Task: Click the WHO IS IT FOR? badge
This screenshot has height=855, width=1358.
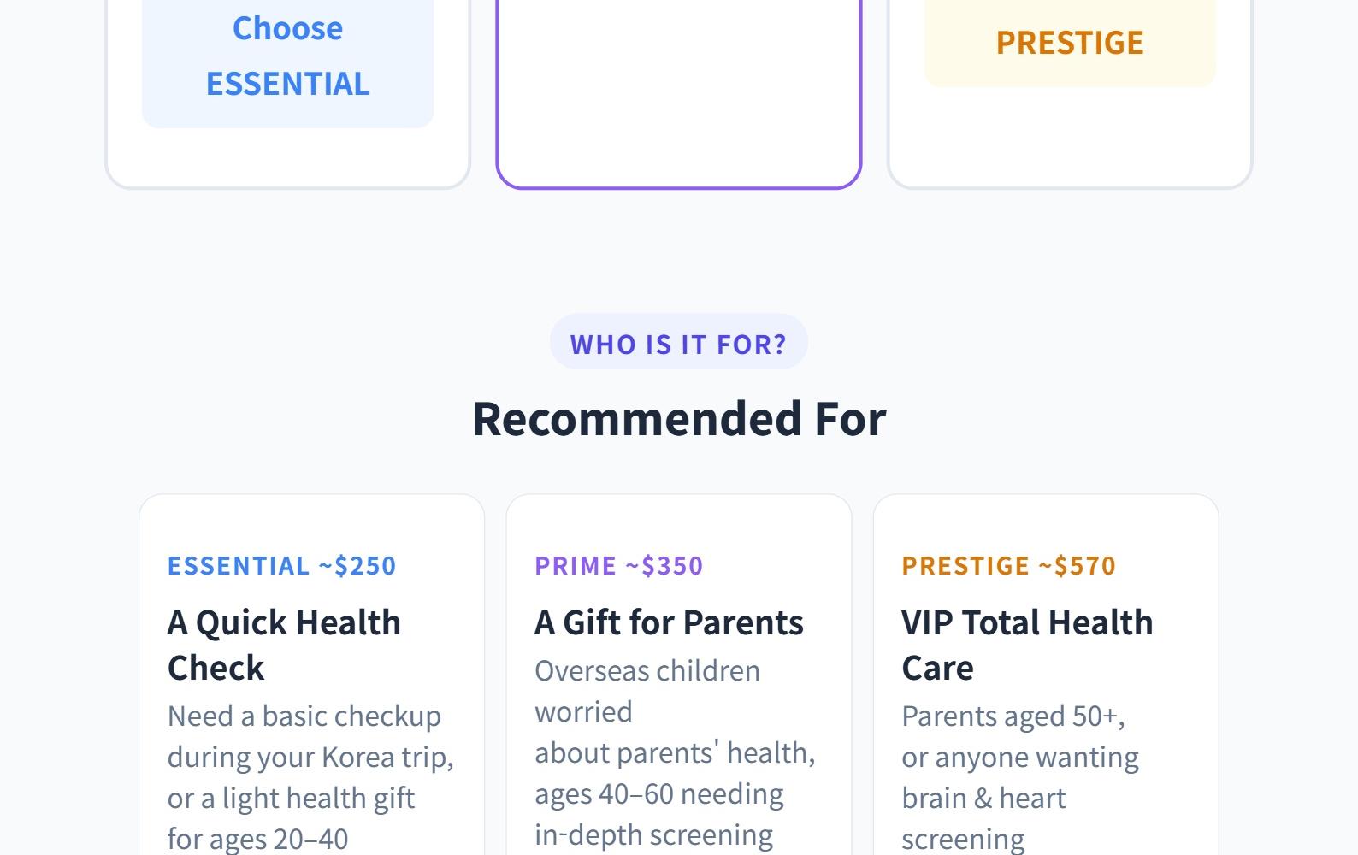Action: [x=678, y=343]
